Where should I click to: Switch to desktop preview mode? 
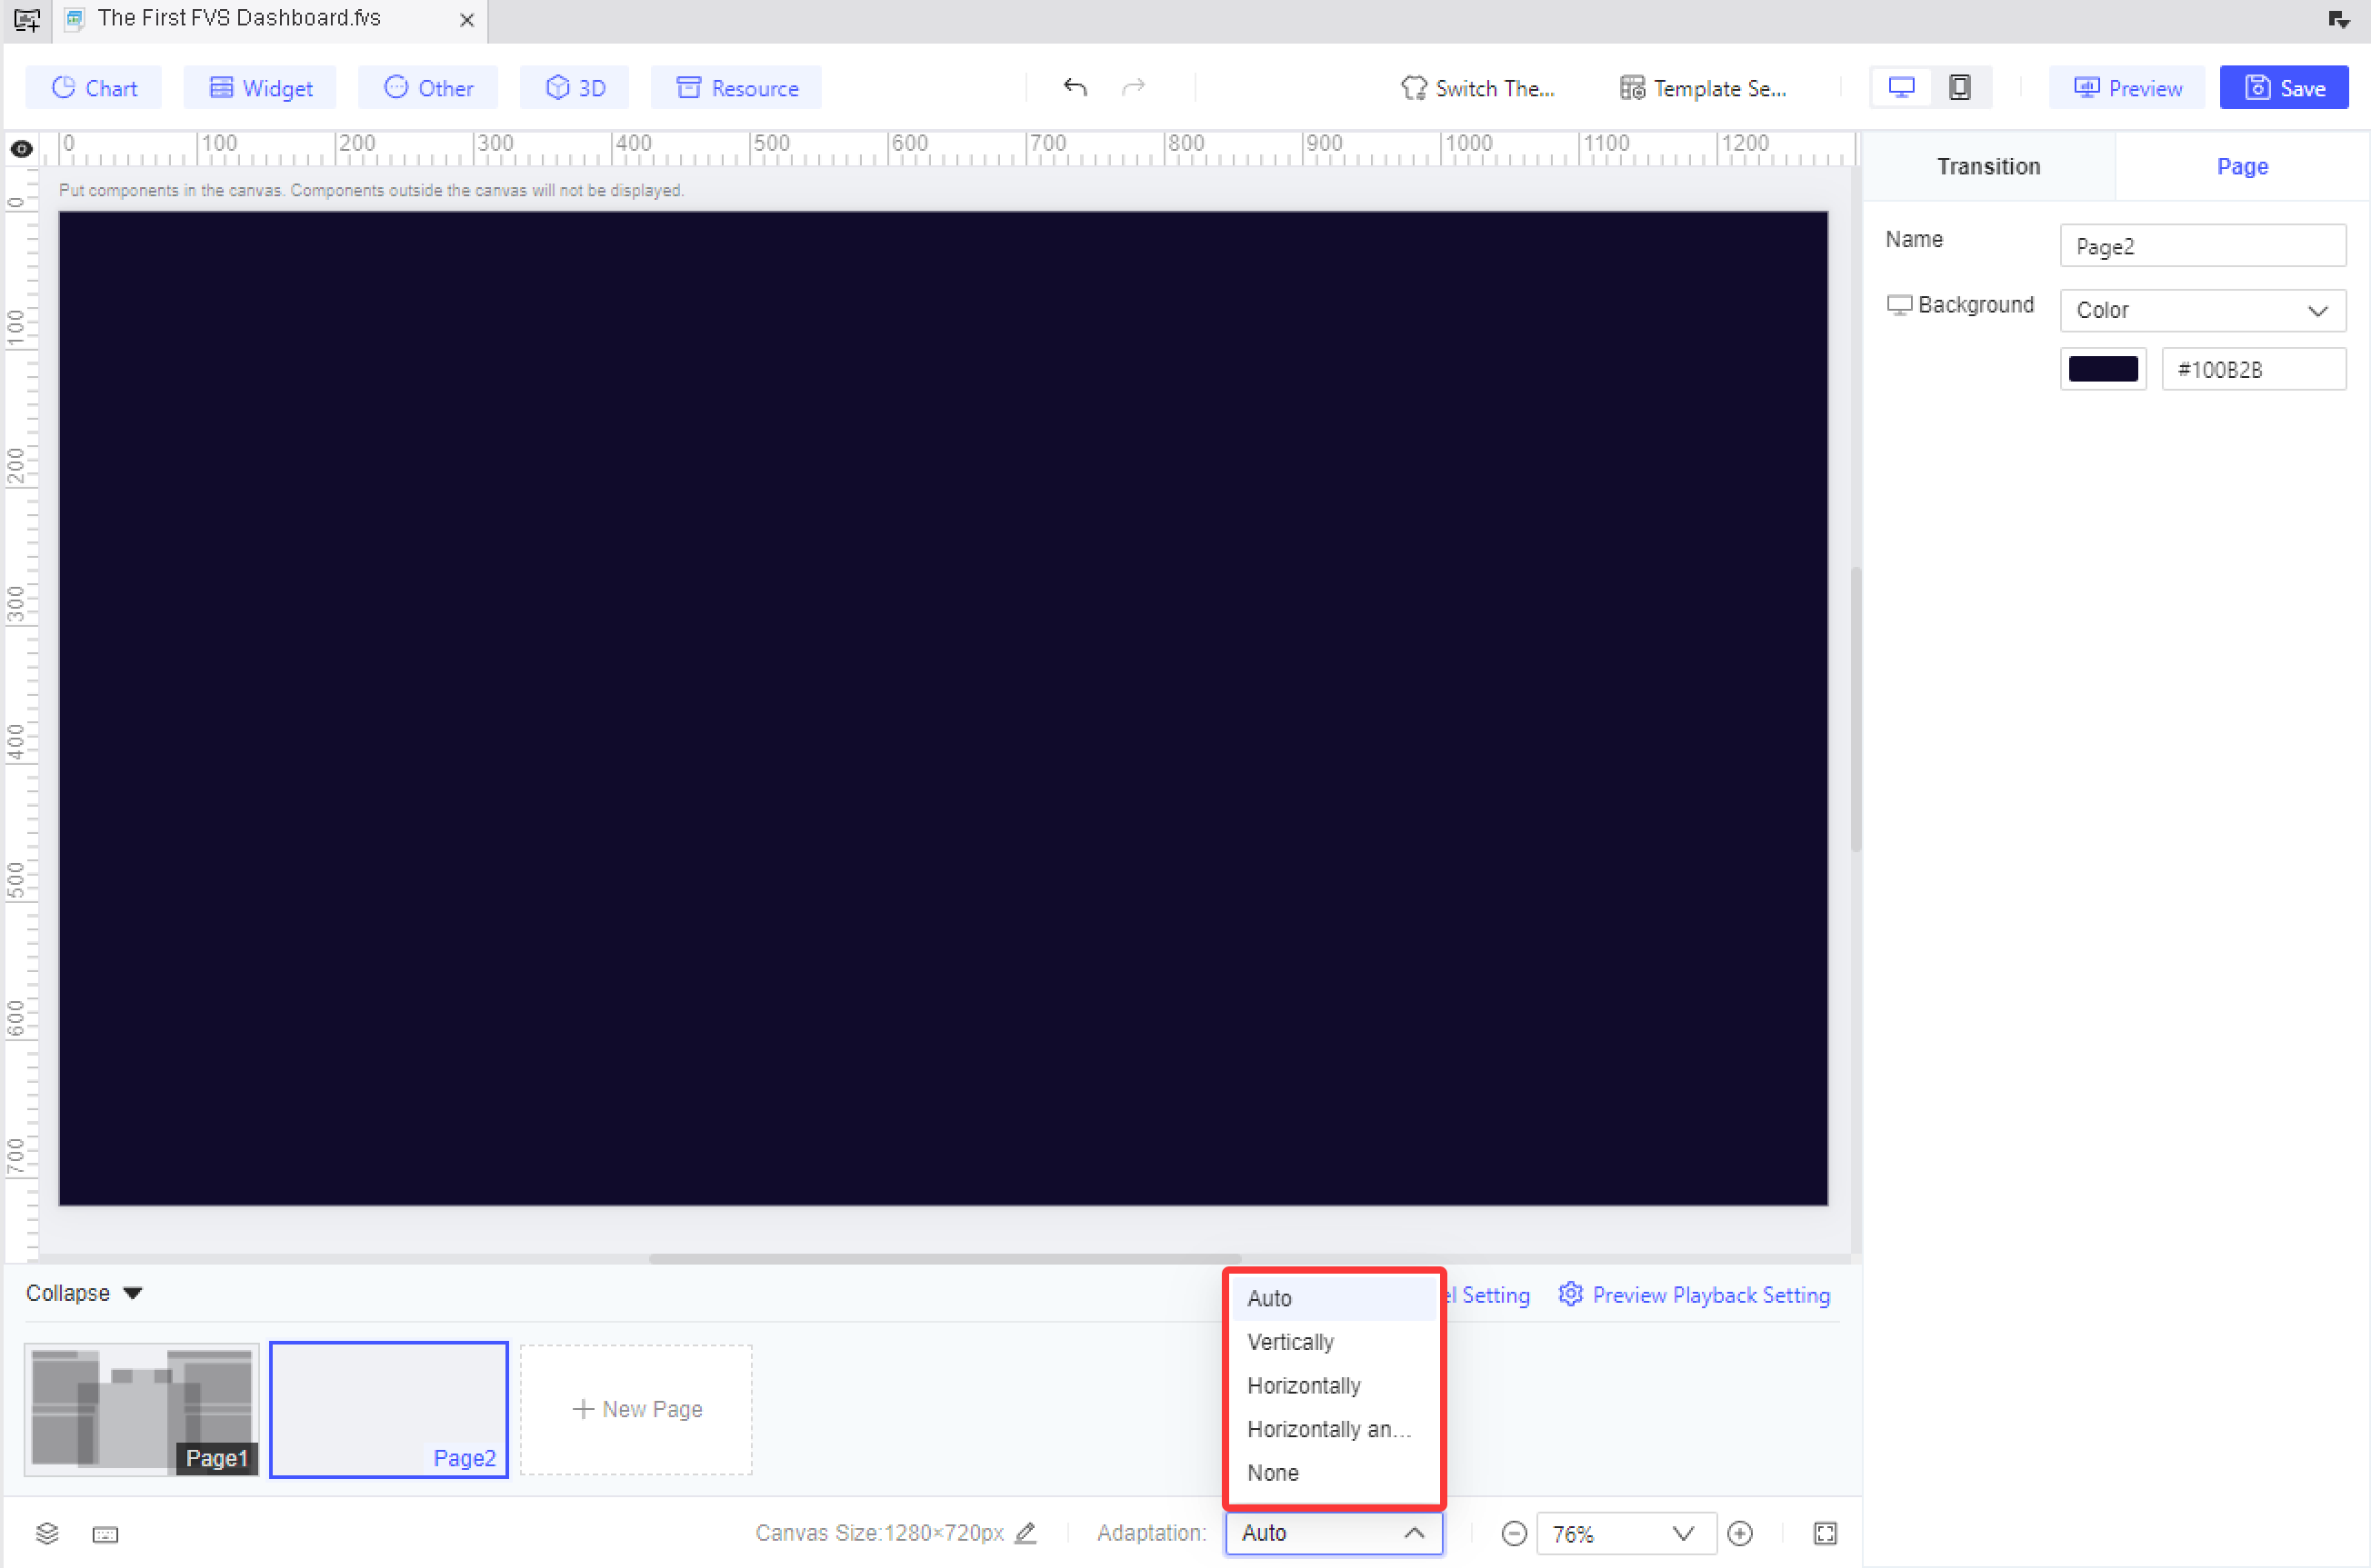1901,87
